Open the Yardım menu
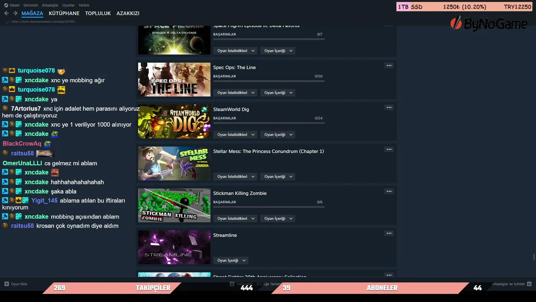This screenshot has width=536, height=302. pos(84,5)
